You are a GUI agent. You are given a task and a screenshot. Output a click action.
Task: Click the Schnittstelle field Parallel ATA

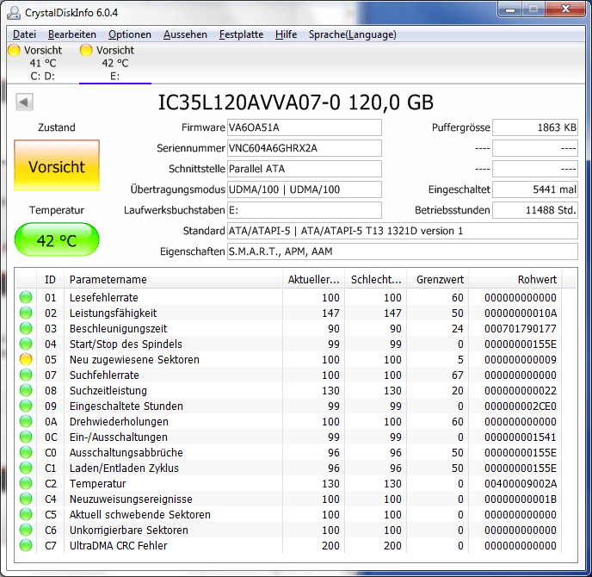[x=305, y=169]
